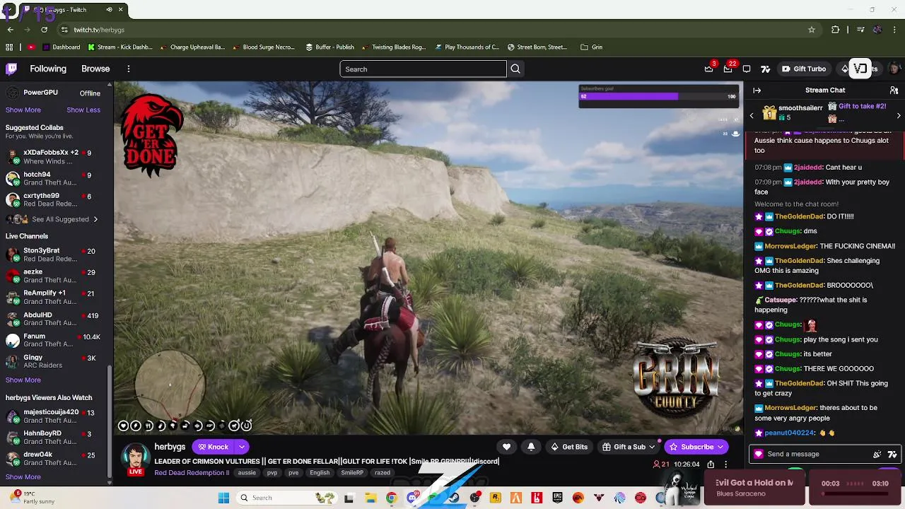The height and width of the screenshot is (509, 905).
Task: Show next gift leaderboard entry arrow
Action: [899, 115]
